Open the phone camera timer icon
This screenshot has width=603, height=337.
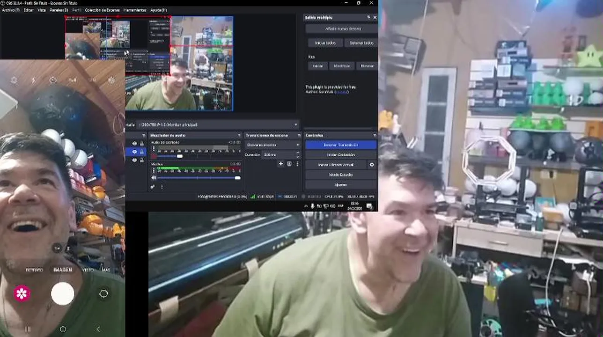53,80
